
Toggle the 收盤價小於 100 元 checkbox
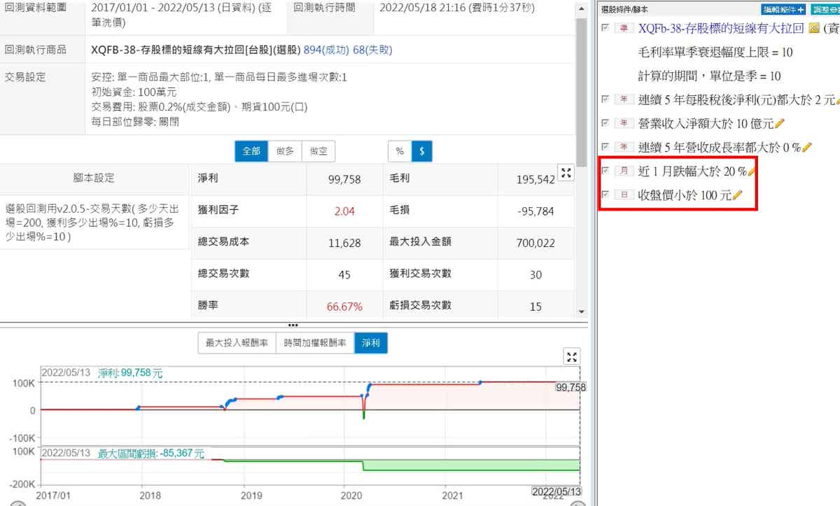coord(605,195)
